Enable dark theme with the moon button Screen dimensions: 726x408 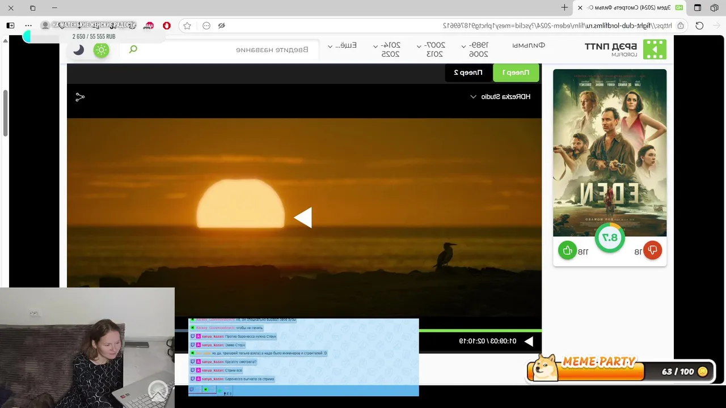point(78,50)
